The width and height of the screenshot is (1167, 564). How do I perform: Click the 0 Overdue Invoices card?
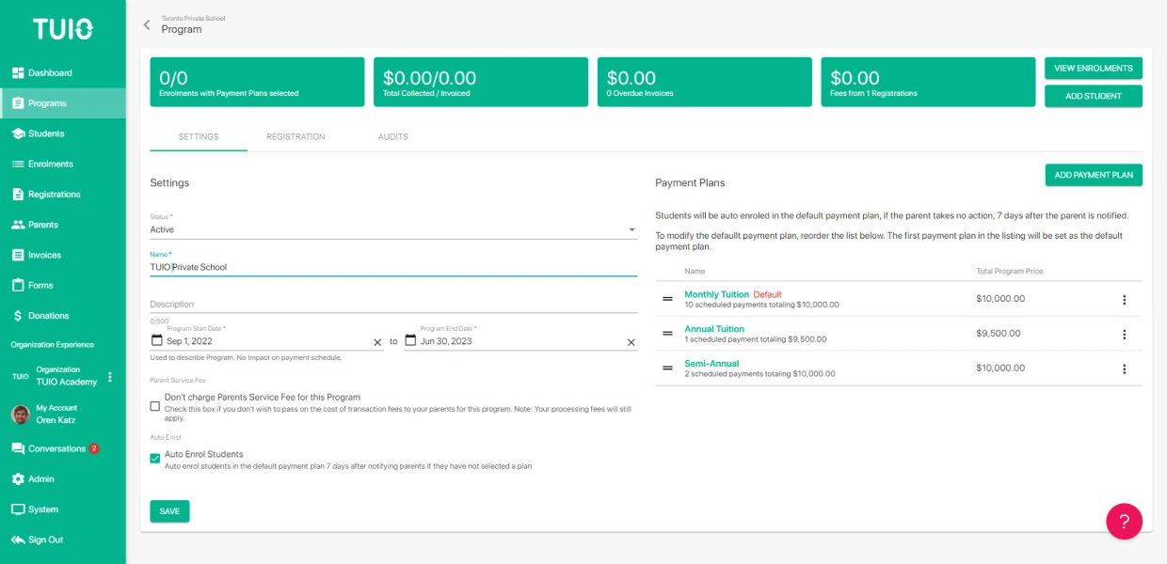(x=705, y=82)
